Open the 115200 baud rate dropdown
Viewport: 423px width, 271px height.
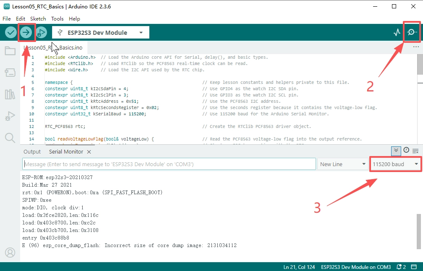point(395,164)
